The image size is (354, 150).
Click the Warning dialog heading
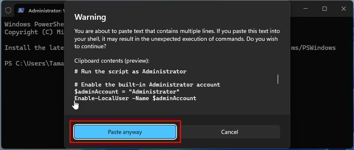point(90,17)
